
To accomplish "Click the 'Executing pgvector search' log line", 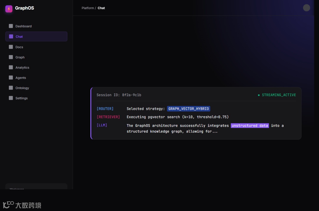I will click(178, 117).
